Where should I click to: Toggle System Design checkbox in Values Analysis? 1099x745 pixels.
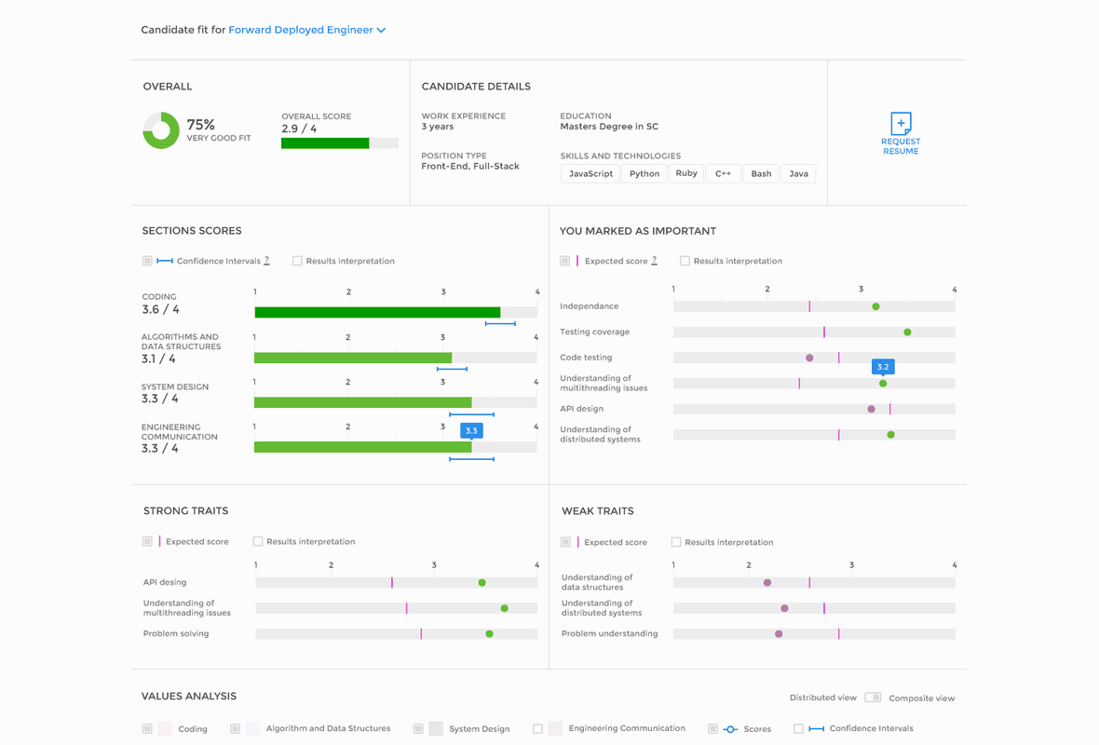click(418, 729)
